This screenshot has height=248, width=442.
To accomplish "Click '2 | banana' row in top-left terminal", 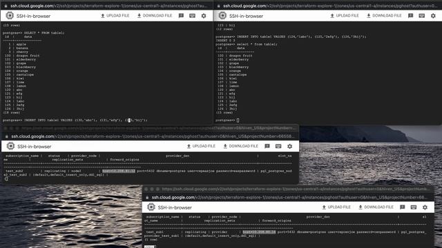I will coord(18,48).
